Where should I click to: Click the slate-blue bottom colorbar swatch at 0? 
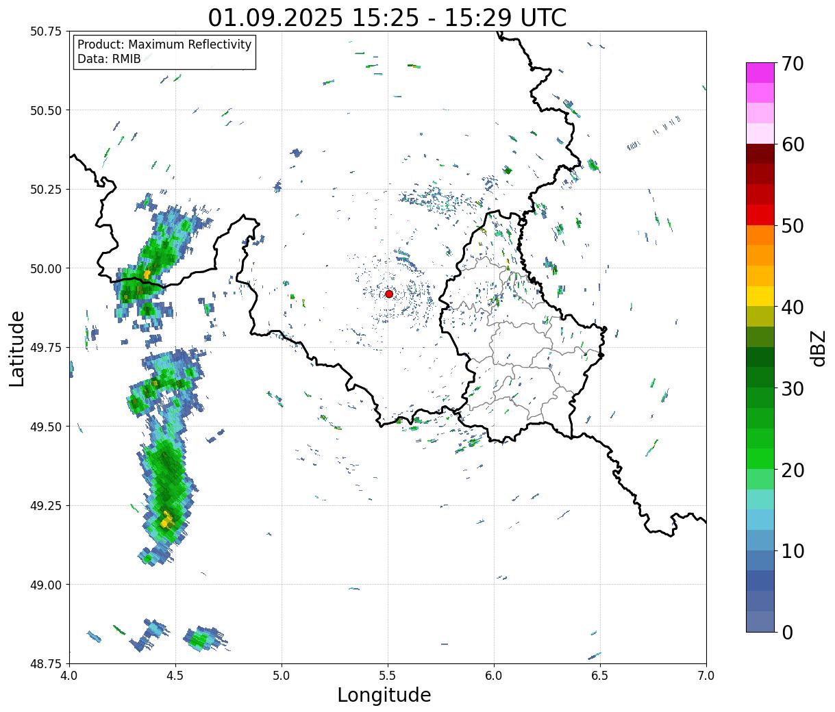coord(760,621)
